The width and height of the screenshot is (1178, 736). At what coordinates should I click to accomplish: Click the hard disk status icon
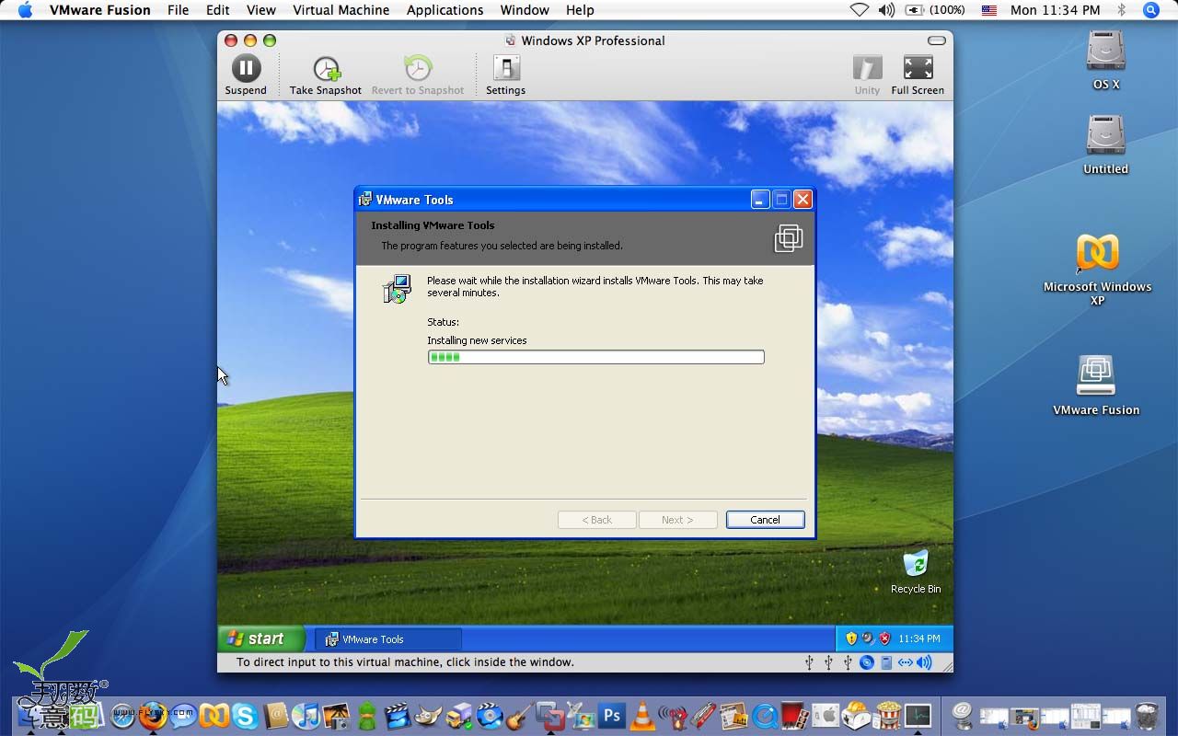click(886, 662)
